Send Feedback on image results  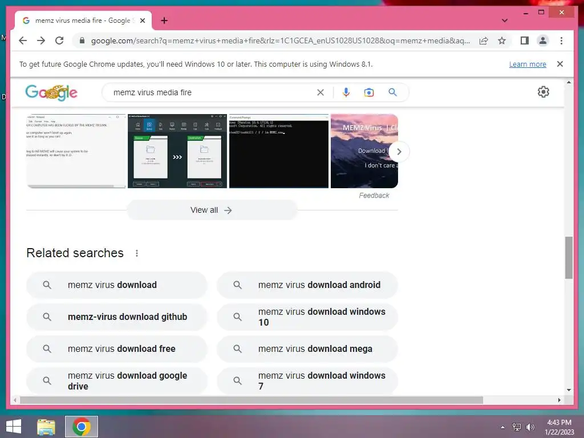(x=374, y=196)
